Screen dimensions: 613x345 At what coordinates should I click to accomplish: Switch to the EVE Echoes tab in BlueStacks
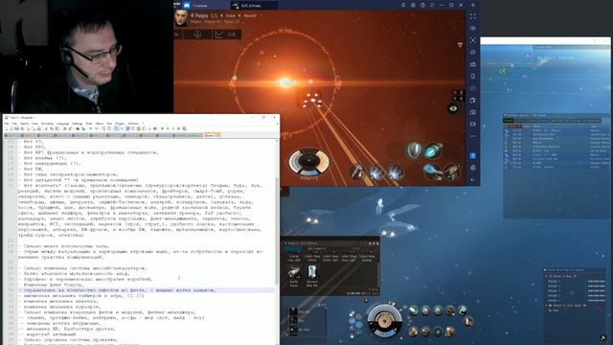(249, 6)
